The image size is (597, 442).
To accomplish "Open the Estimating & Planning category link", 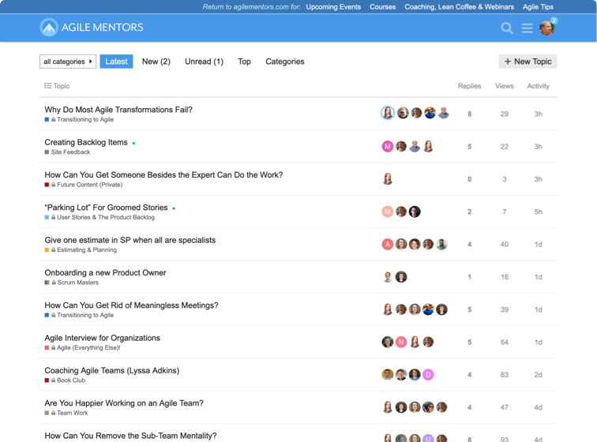I will click(86, 250).
